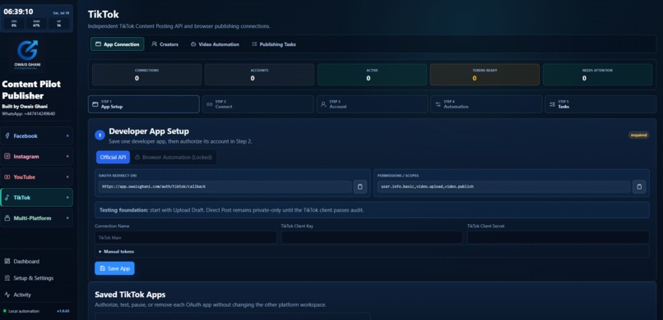663x320 pixels.
Task: Click the Needs Attention stat card
Action: pos(597,75)
